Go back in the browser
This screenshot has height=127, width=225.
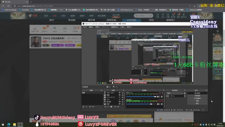[x=3, y=6]
